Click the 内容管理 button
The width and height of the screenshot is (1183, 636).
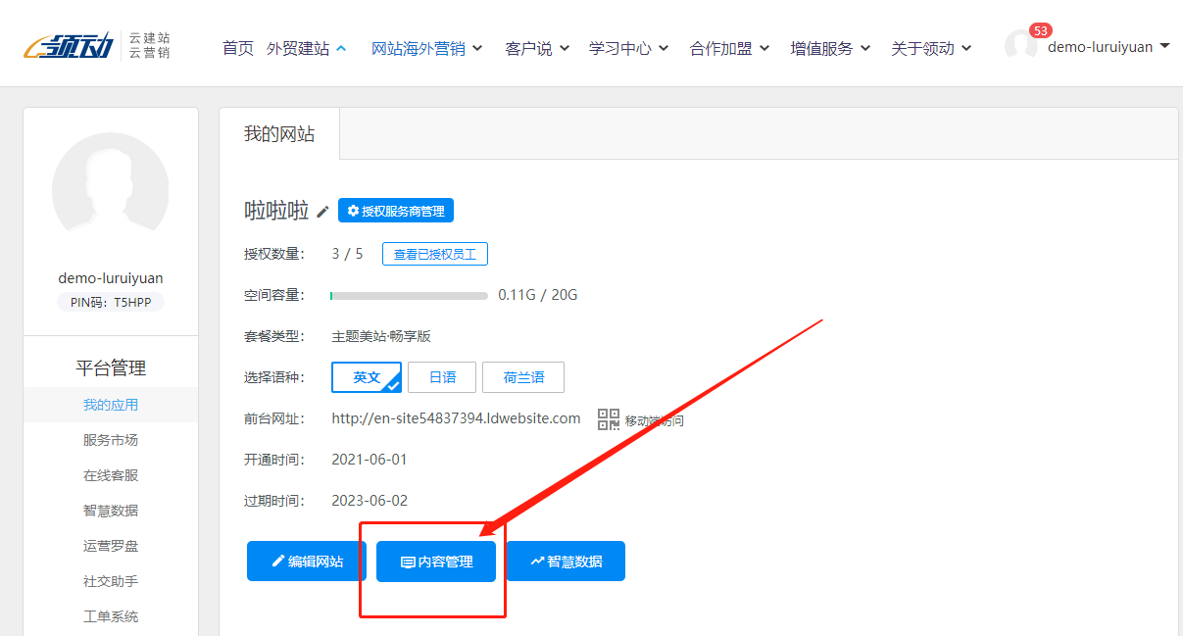pos(436,562)
